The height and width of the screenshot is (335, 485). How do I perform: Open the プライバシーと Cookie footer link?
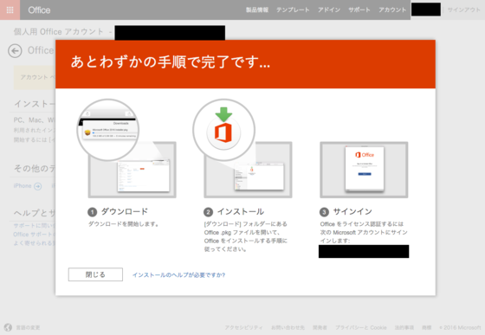coord(360,327)
